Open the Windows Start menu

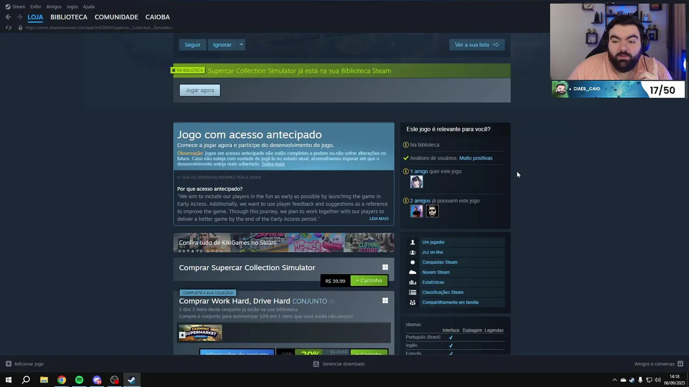[8, 380]
